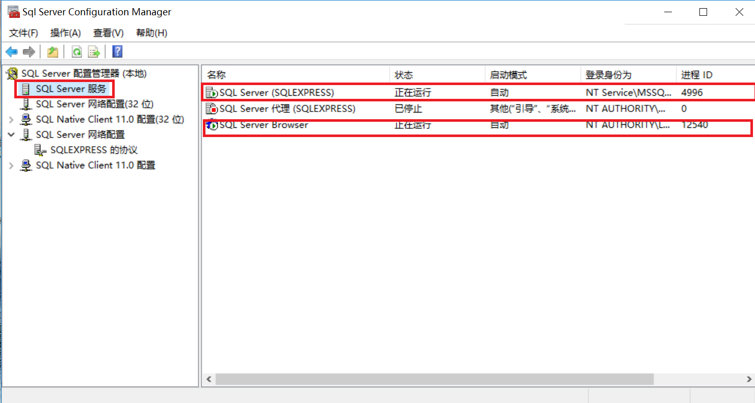Click the Up one level folder icon
Image resolution: width=755 pixels, height=403 pixels.
(53, 51)
